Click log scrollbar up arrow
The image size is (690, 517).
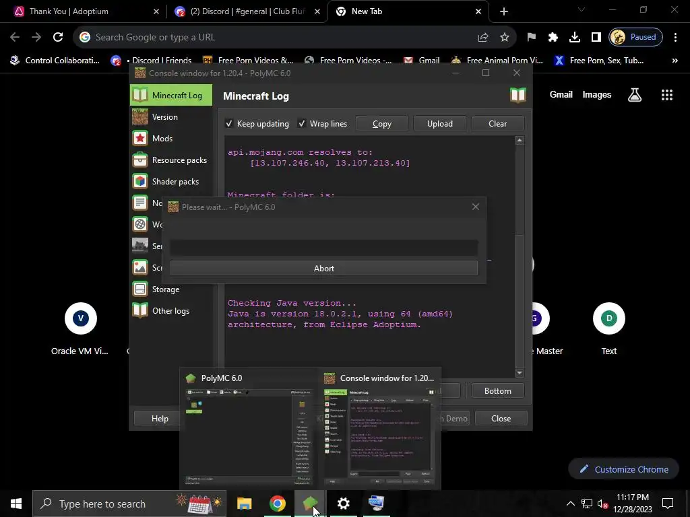[520, 141]
